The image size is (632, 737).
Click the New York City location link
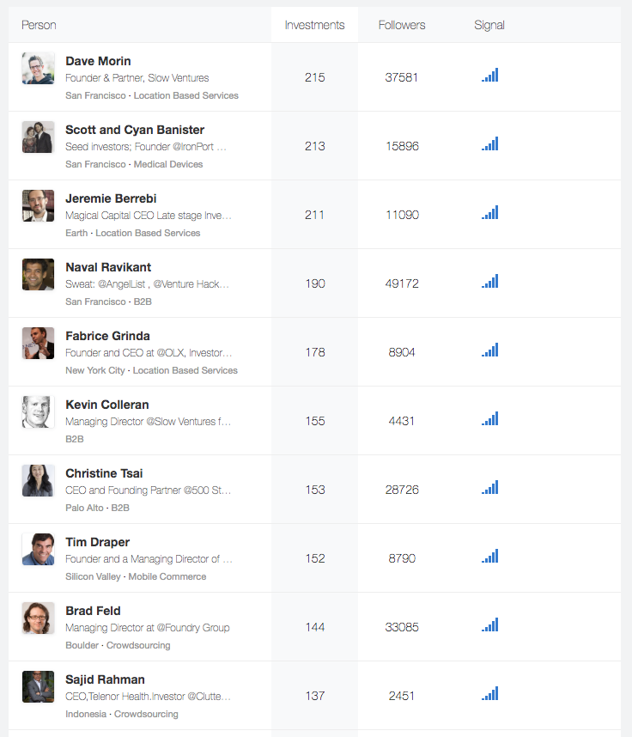click(95, 370)
